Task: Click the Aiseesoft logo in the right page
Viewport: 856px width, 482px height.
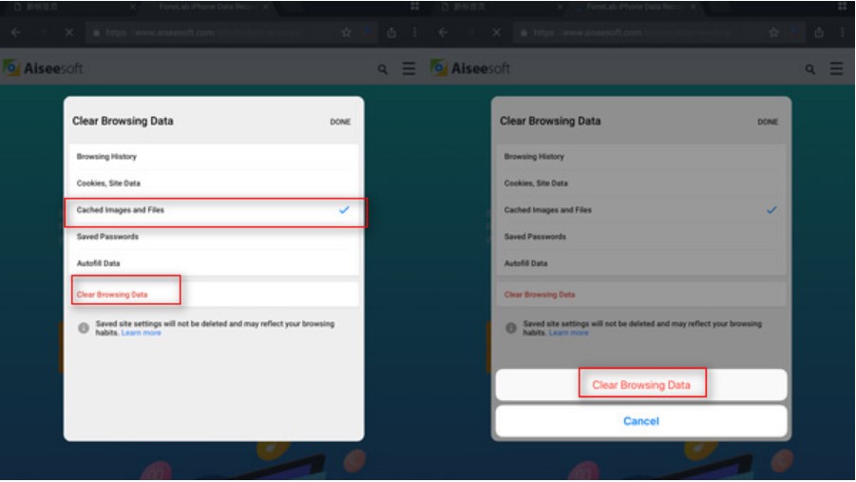Action: [x=470, y=68]
